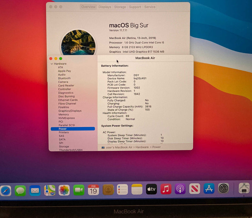The height and width of the screenshot is (218, 252).
Task: Launch News app in Dock
Action: [195, 189]
